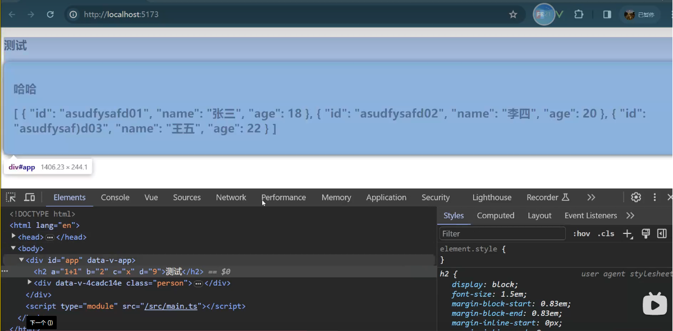Open DevTools three-dot customize menu
673x331 pixels.
click(x=654, y=197)
